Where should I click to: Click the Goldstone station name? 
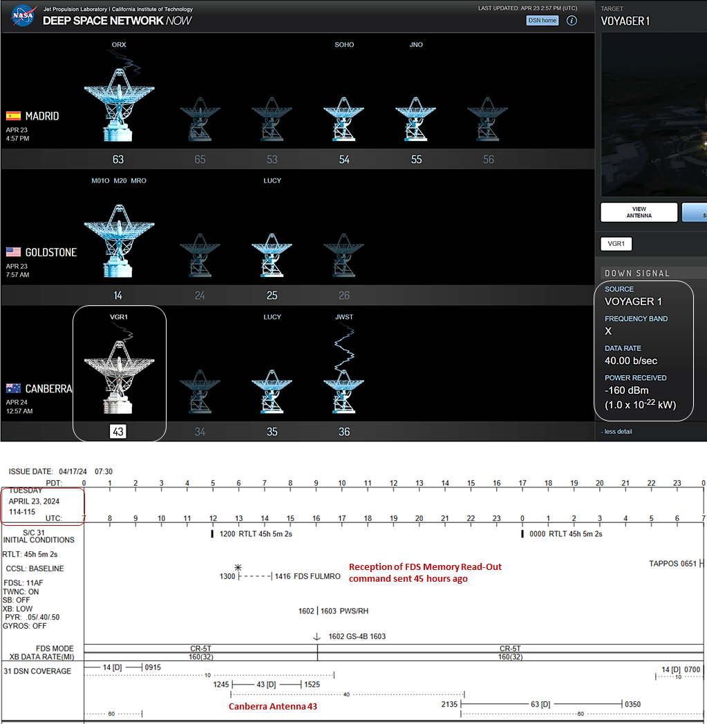tap(51, 253)
